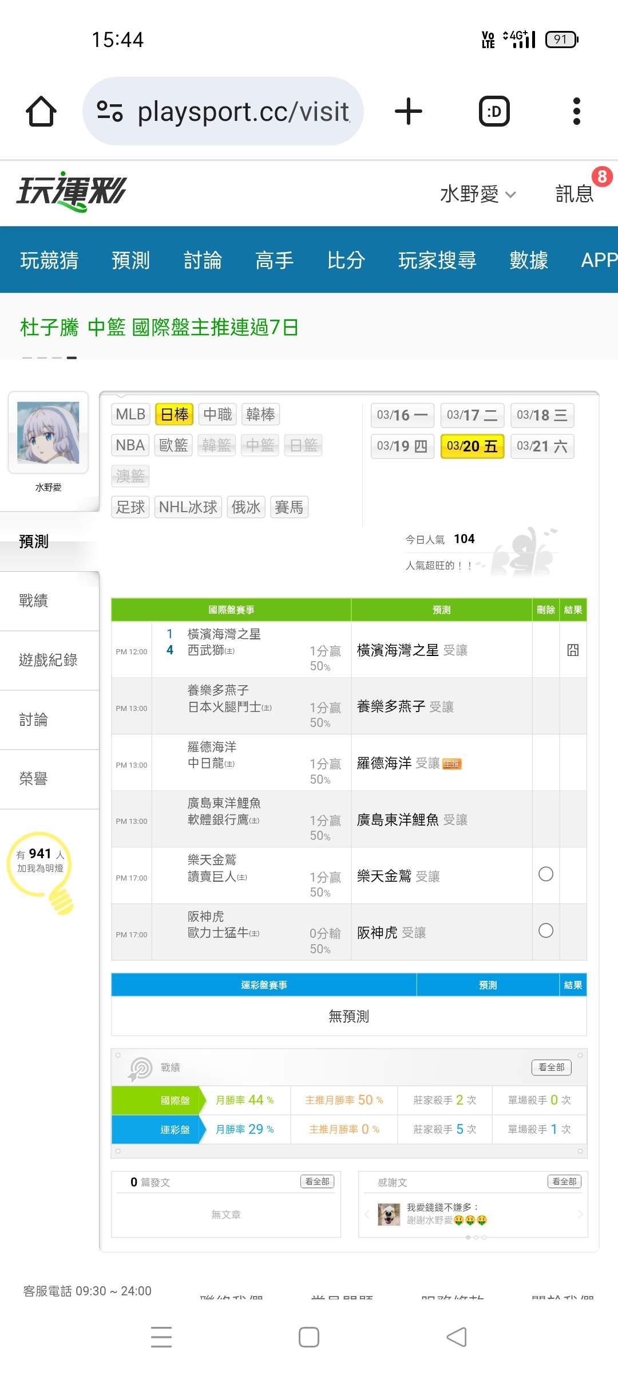Viewport: 618px width, 1375px height.
Task: Click carousel pagination dots under thank-you message
Action: tap(476, 1237)
